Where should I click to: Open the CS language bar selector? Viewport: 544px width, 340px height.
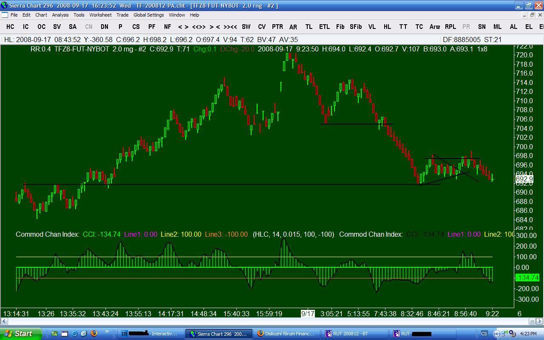484,334
